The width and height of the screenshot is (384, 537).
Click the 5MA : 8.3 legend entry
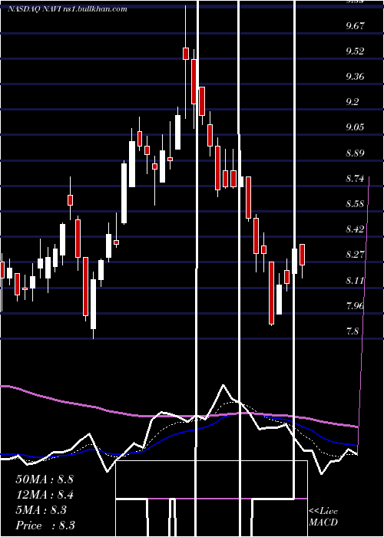41,510
